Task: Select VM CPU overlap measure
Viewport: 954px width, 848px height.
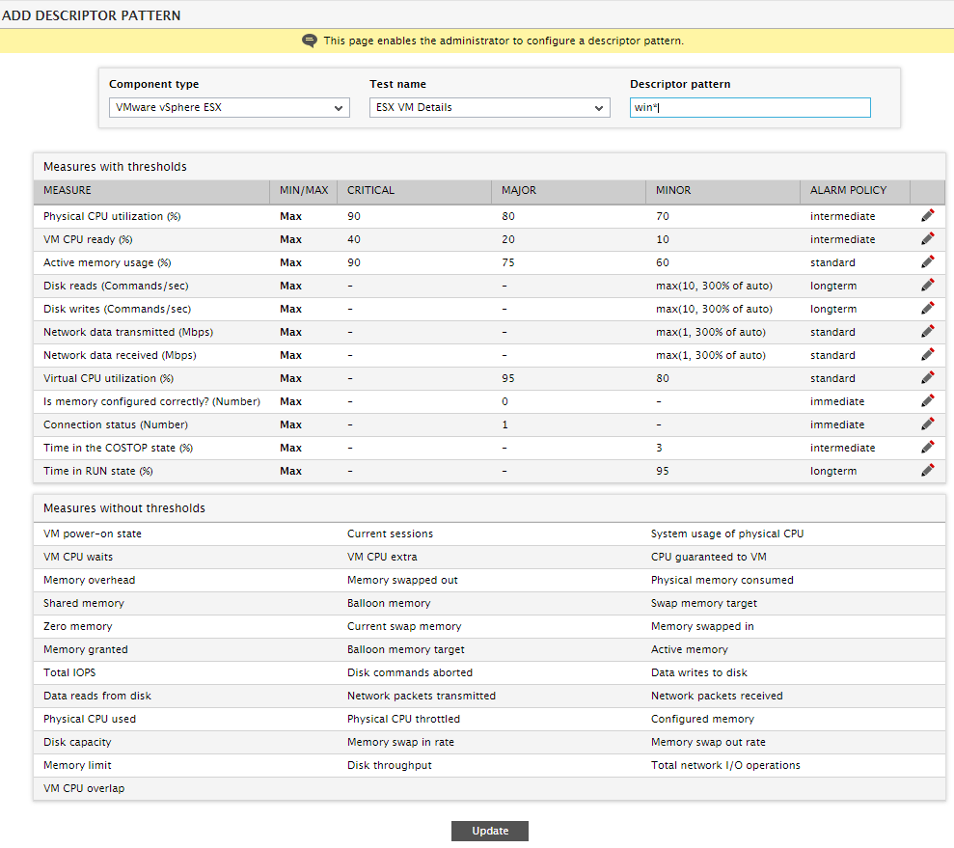Action: click(x=84, y=788)
